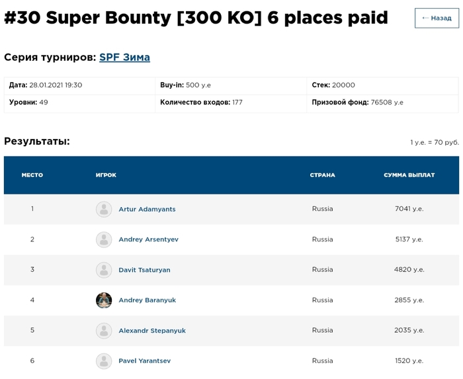Open Artur Adamyants player profile
The width and height of the screenshot is (463, 379).
pyautogui.click(x=147, y=209)
